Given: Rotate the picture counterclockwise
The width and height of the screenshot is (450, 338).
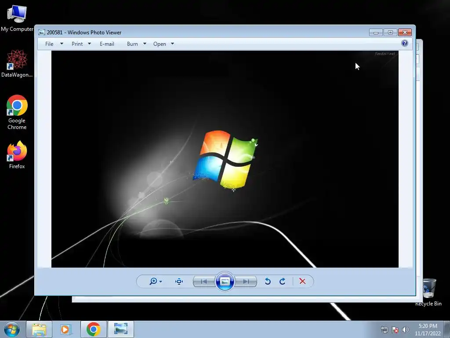Looking at the screenshot, I should tap(268, 281).
